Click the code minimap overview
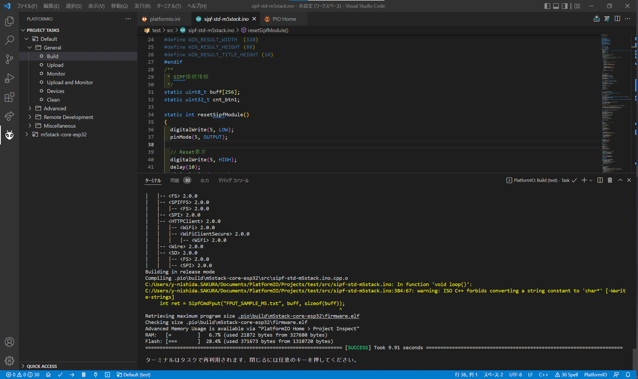Image resolution: width=638 pixels, height=379 pixels. (616, 103)
